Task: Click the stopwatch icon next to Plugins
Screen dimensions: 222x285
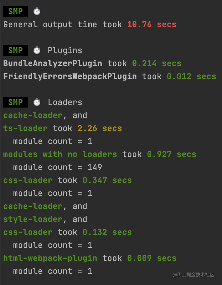Action: click(37, 50)
